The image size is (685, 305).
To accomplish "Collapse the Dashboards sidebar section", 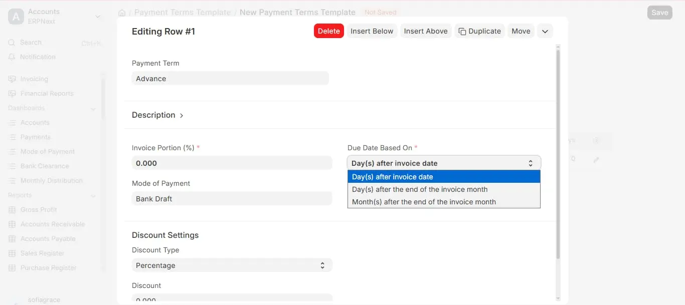I will point(93,109).
